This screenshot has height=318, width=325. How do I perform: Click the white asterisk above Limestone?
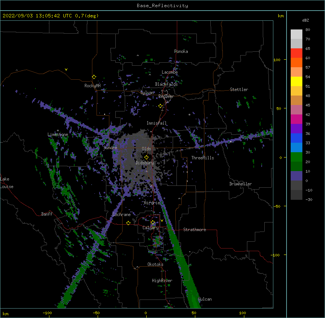58,131
